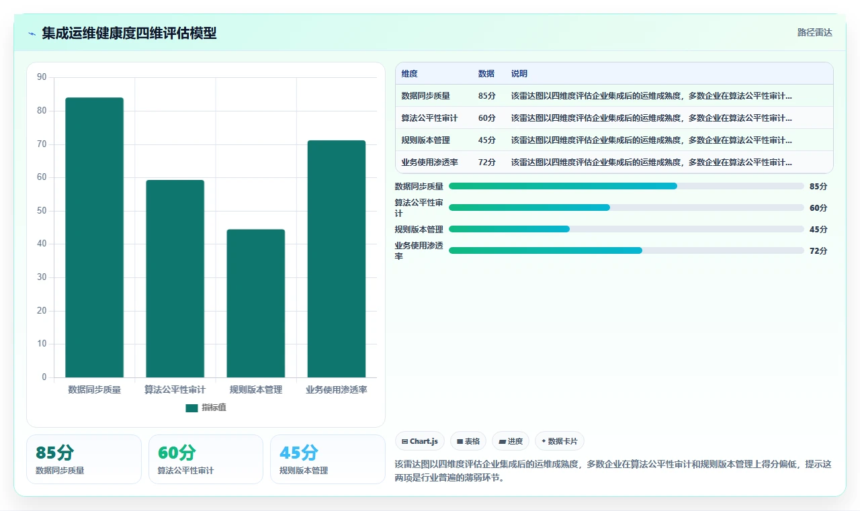
Task: Click the 路径雷达 label in the header
Action: [x=814, y=32]
